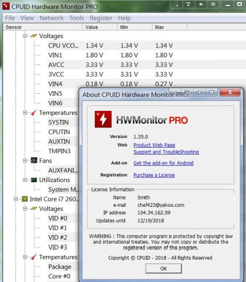Click the Min column header
This screenshot has height=282, width=246.
(x=134, y=27)
